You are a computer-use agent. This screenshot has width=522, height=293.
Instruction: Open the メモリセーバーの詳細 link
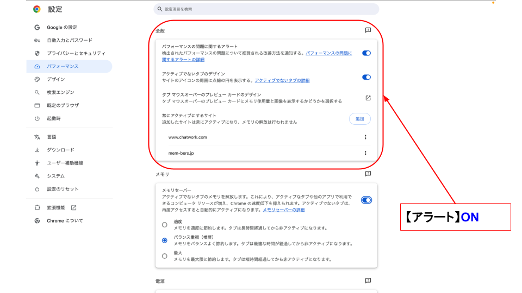[x=284, y=210]
